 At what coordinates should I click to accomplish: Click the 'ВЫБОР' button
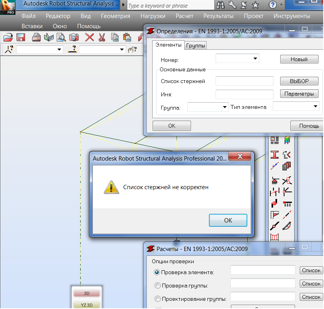pos(299,81)
